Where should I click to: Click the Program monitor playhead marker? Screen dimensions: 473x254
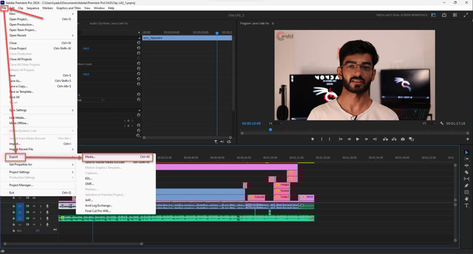point(271,130)
